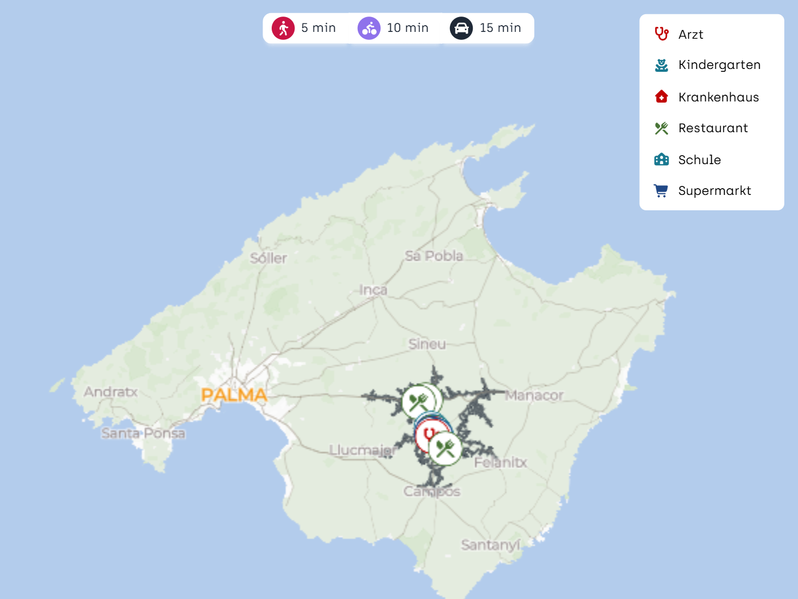
Task: Click the Santanyí label in the south
Action: (490, 545)
